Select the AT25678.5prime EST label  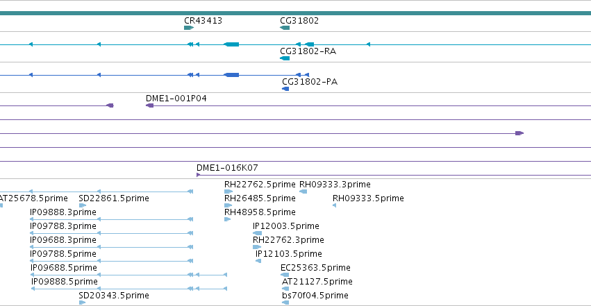[x=34, y=198]
